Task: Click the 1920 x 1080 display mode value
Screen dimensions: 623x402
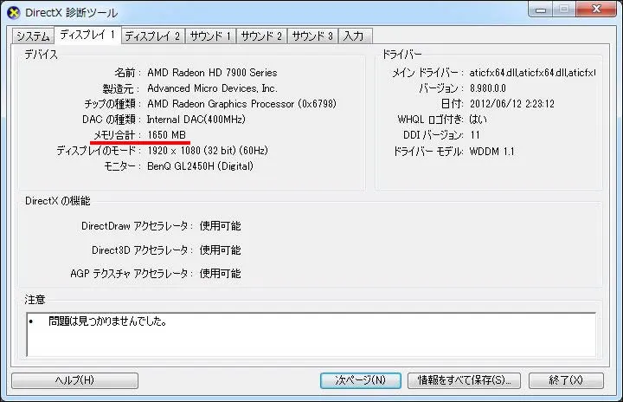Action: click(208, 151)
